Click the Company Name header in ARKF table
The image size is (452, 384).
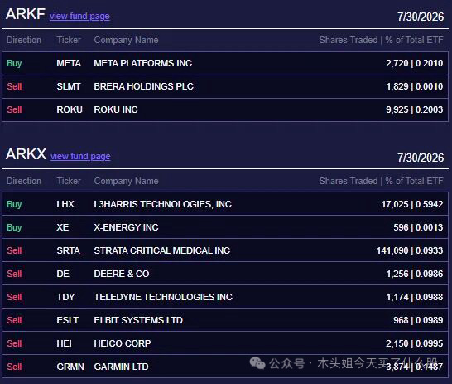[127, 40]
